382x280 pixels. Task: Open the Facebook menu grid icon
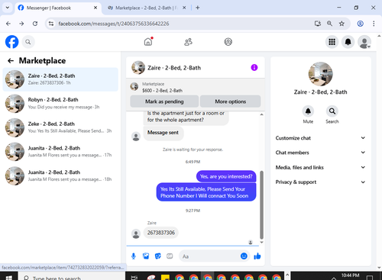point(332,42)
